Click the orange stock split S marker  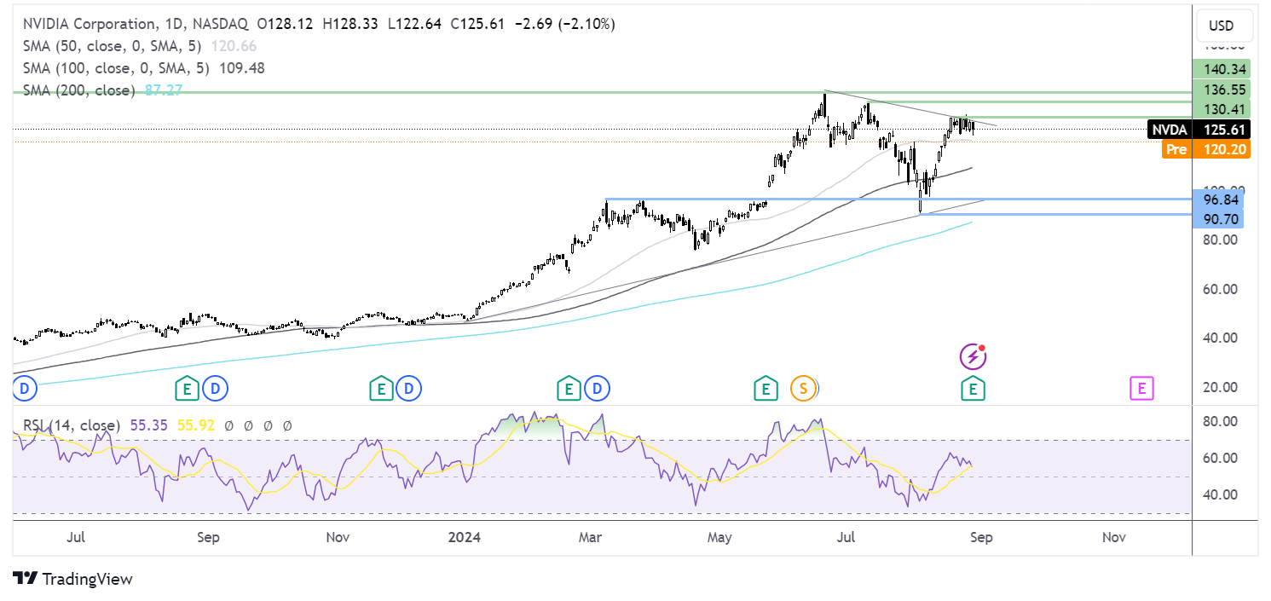(803, 390)
